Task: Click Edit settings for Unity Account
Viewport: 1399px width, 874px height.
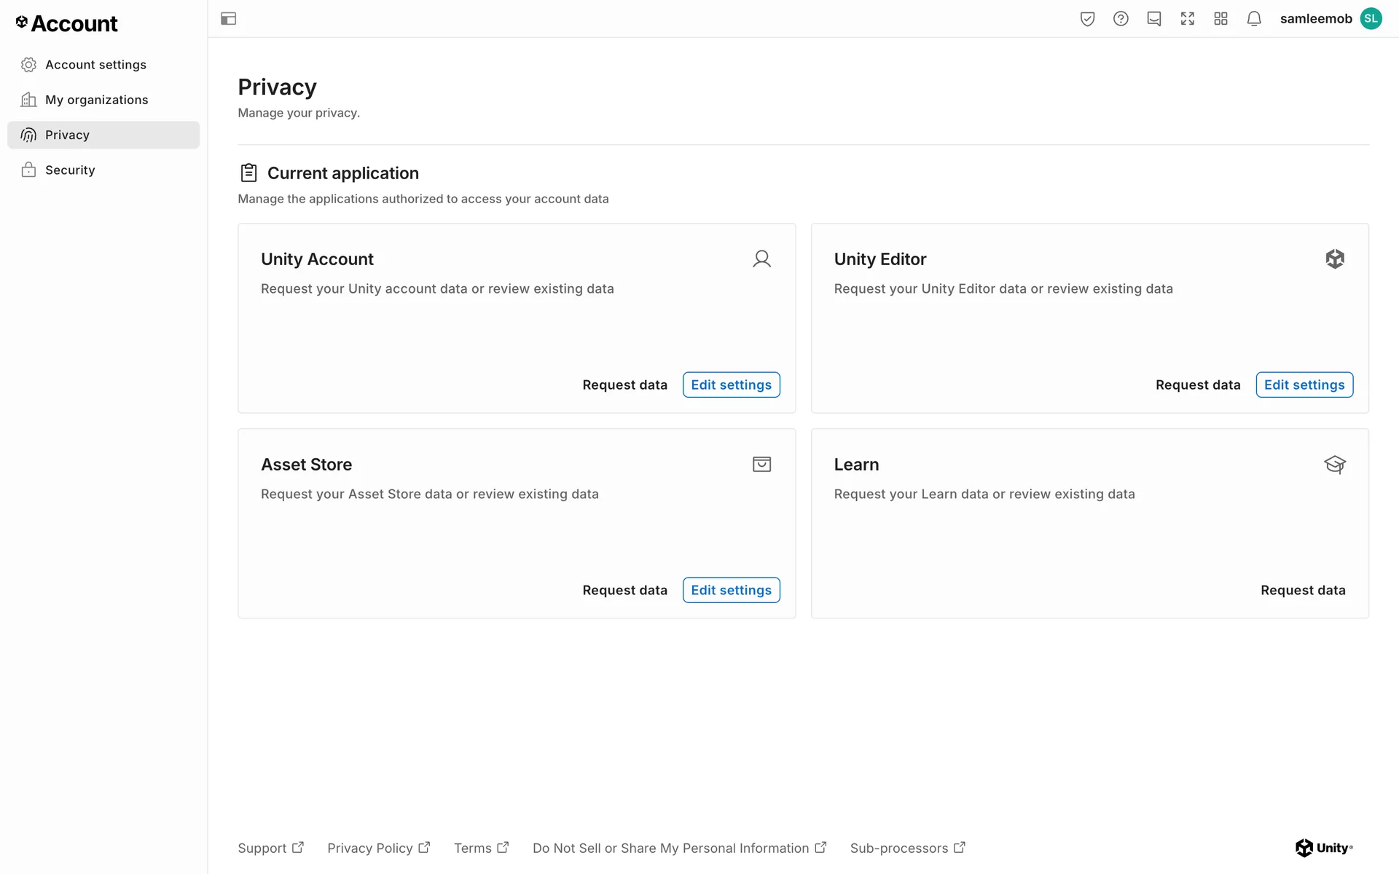Action: (x=731, y=385)
